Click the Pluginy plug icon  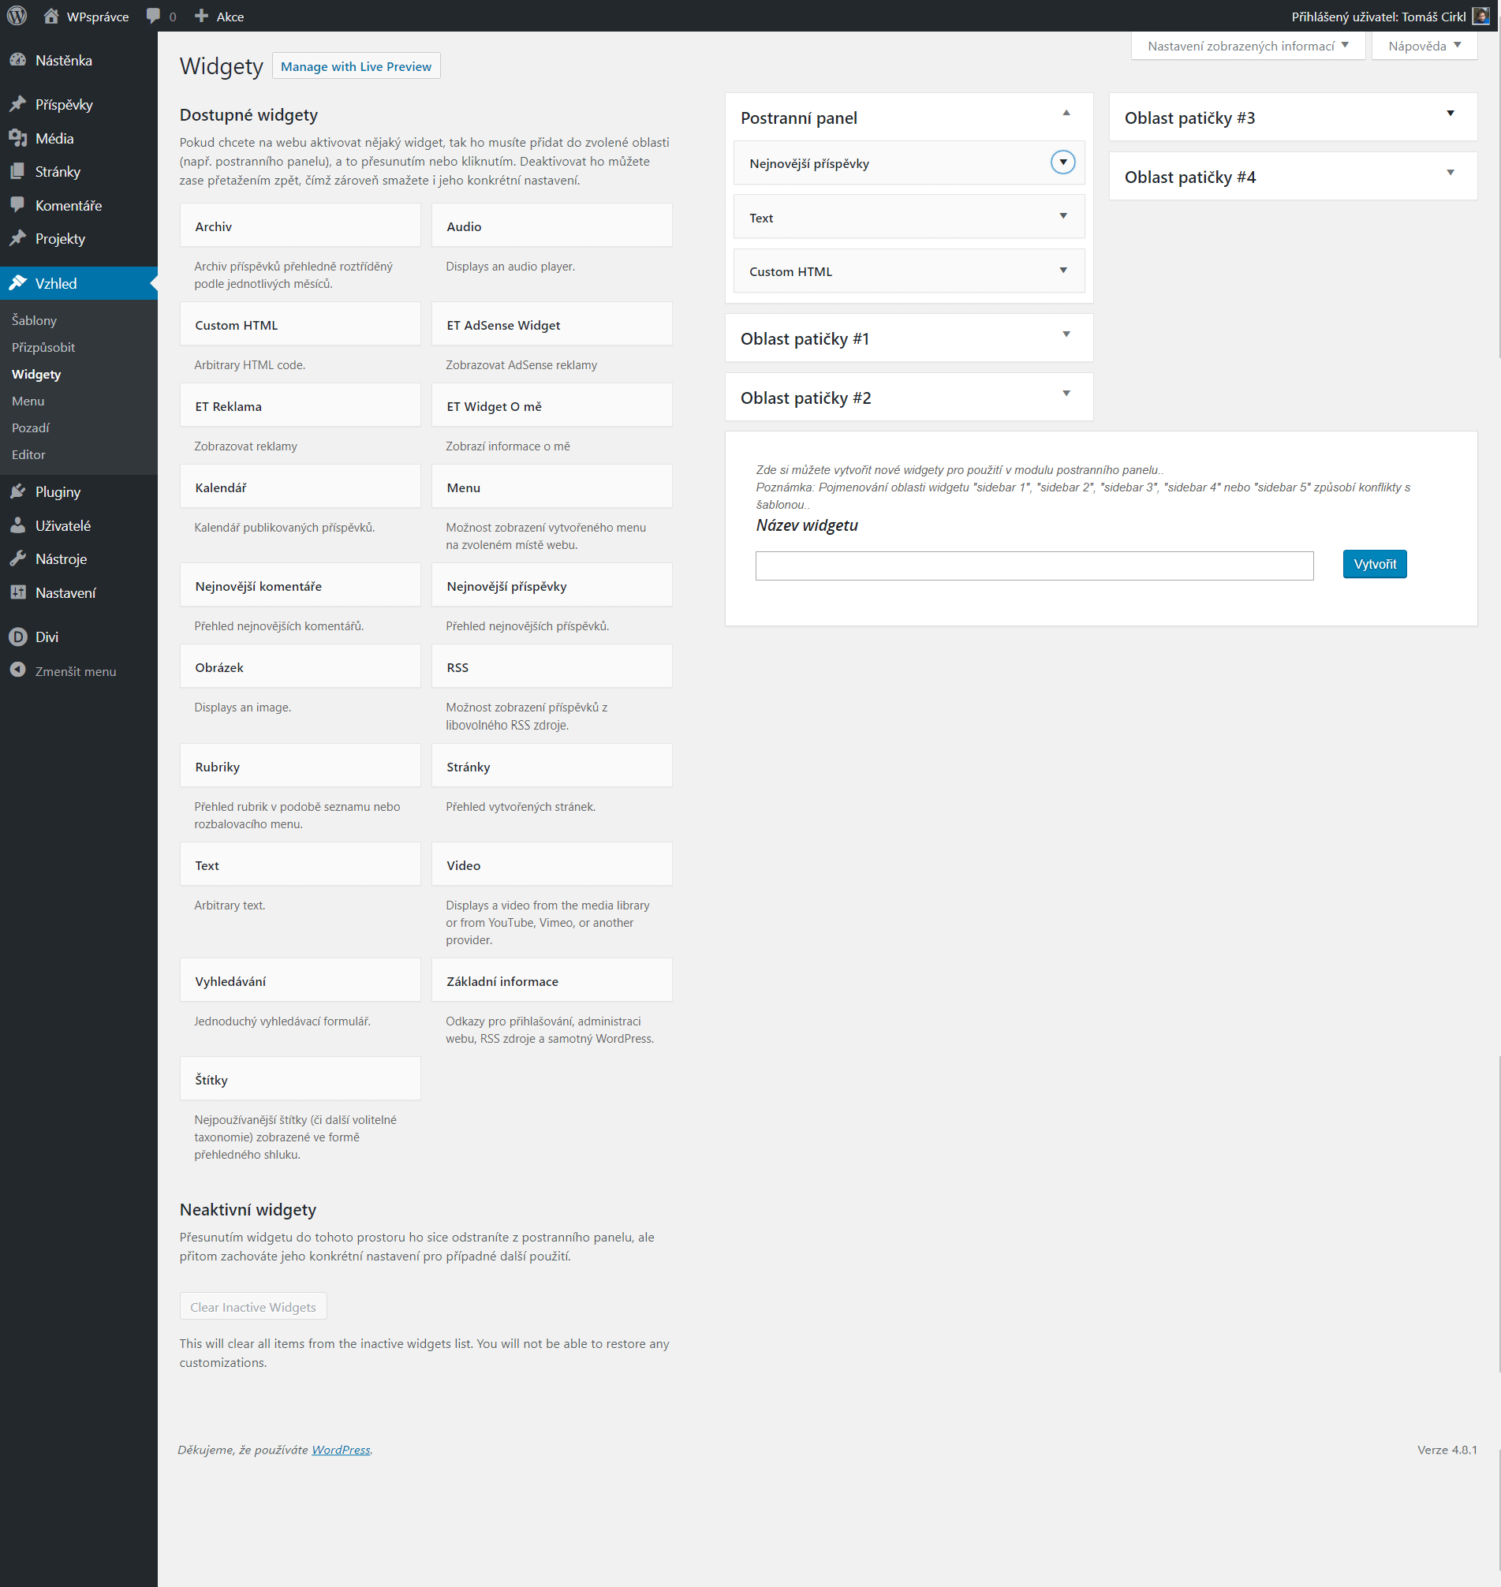pyautogui.click(x=17, y=491)
